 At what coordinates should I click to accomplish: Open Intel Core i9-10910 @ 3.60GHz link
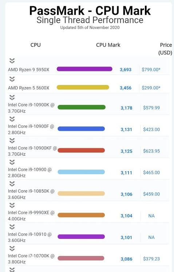pos(30,237)
